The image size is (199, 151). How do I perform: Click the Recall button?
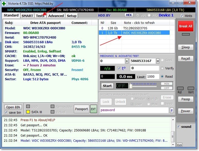[186, 59]
